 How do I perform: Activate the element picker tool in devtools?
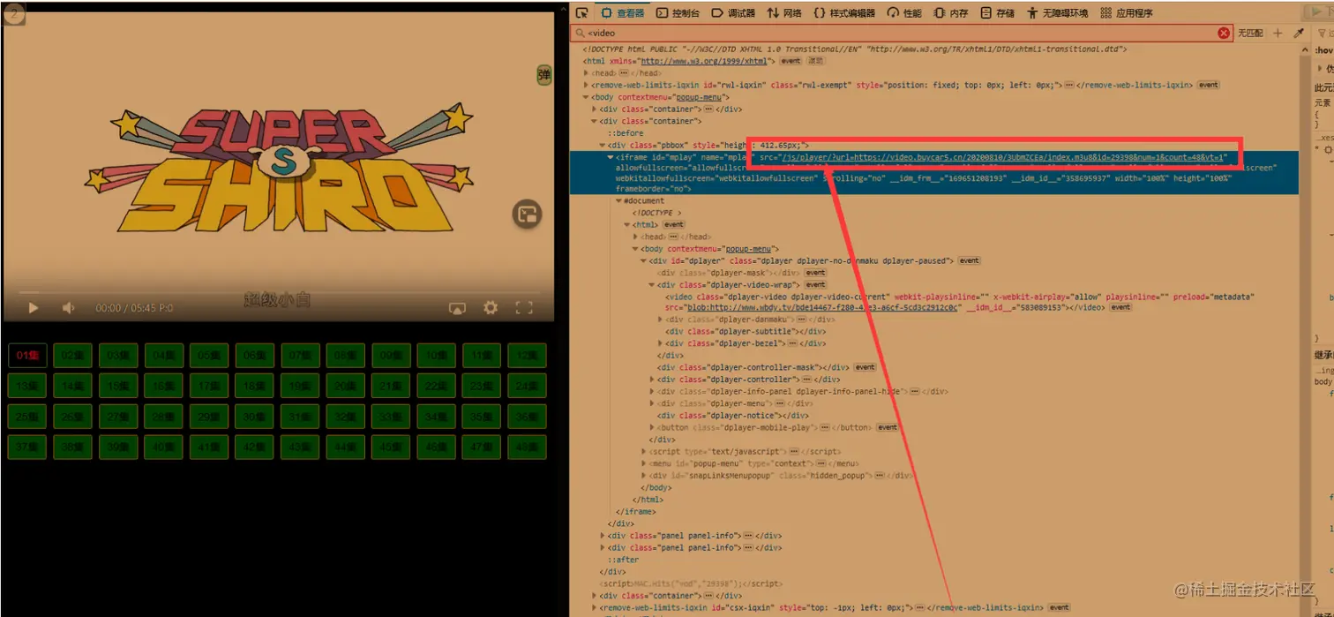581,12
